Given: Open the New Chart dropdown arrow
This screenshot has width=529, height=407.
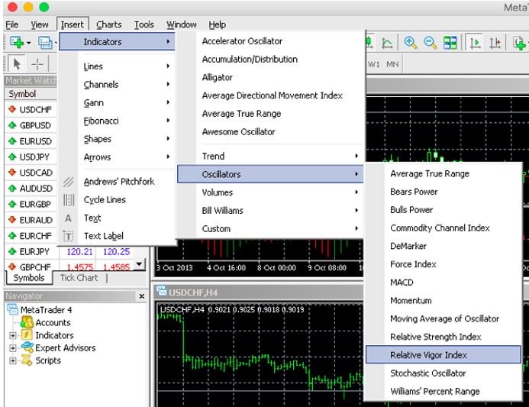Looking at the screenshot, I should (x=29, y=43).
